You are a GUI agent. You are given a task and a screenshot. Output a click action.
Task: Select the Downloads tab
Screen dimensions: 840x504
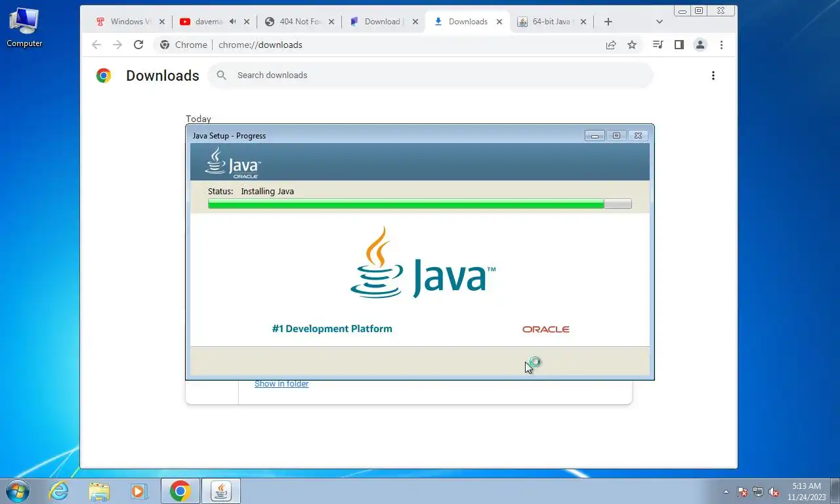click(468, 22)
